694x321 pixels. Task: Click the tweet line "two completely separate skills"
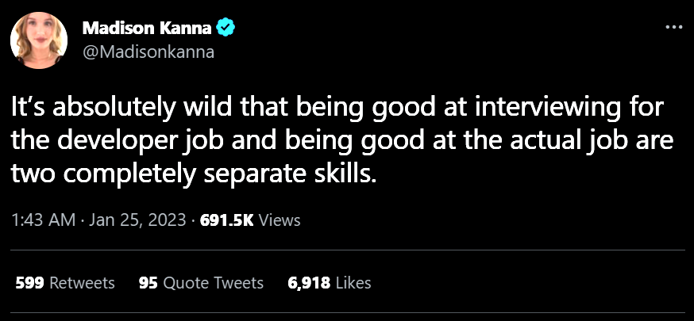[x=191, y=174]
